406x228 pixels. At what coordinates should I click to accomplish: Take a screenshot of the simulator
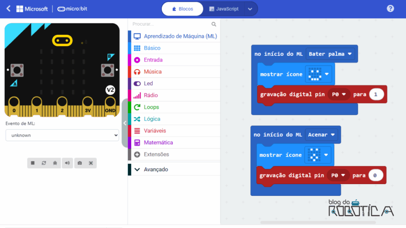point(80,163)
